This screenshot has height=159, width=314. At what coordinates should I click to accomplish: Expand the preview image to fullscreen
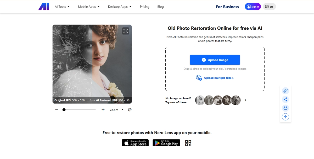(126, 31)
